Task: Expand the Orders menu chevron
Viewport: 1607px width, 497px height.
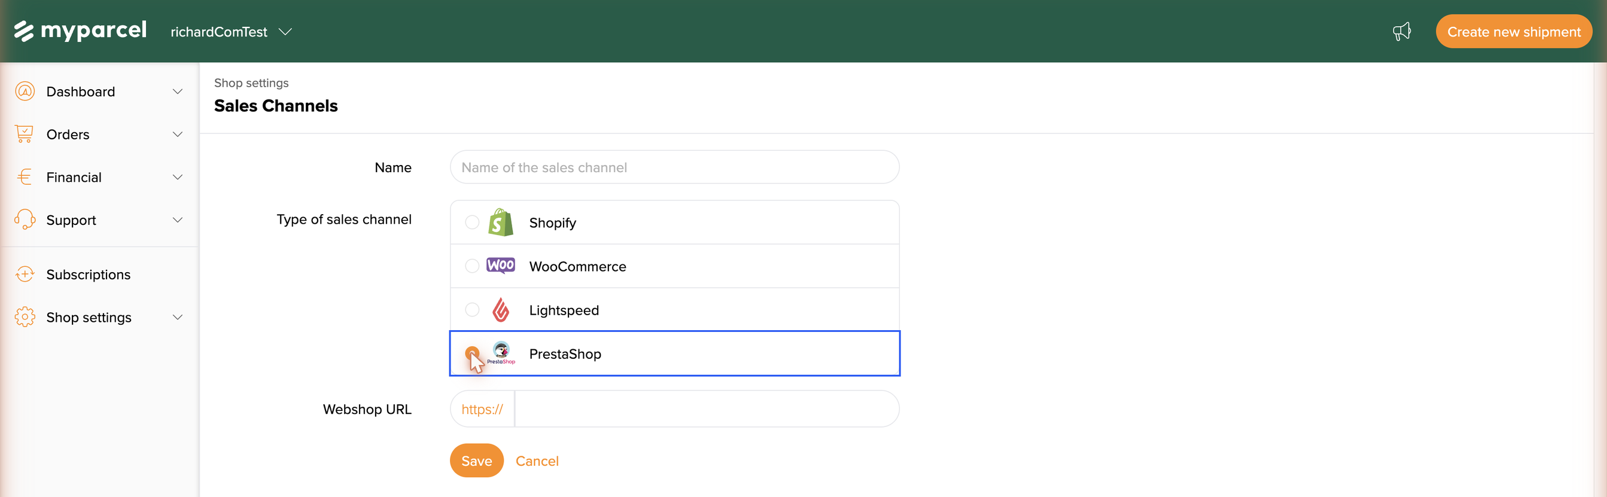Action: 178,134
